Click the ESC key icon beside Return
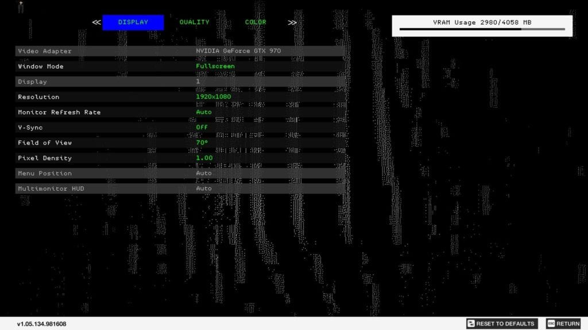 [550, 324]
